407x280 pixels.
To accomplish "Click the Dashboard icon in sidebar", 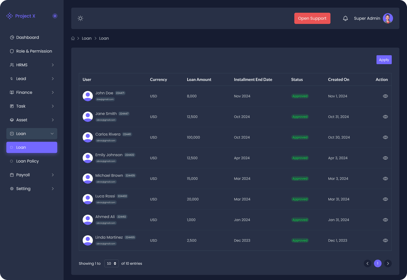I will pyautogui.click(x=12, y=37).
